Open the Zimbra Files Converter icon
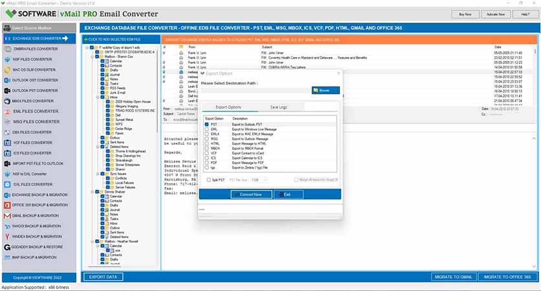The height and width of the screenshot is (291, 541). coord(7,49)
